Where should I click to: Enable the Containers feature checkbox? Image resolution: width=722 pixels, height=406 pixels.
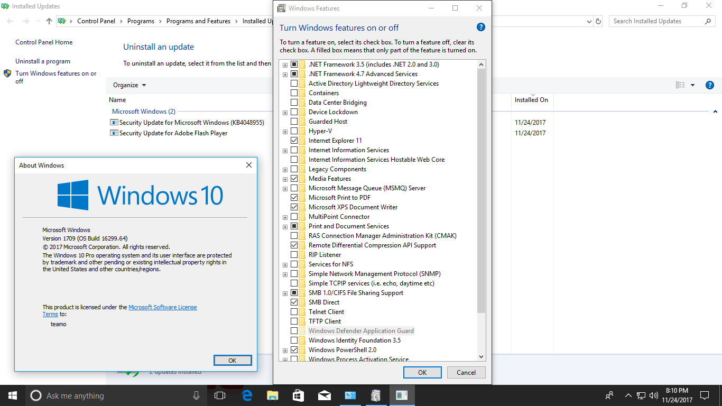pyautogui.click(x=294, y=93)
